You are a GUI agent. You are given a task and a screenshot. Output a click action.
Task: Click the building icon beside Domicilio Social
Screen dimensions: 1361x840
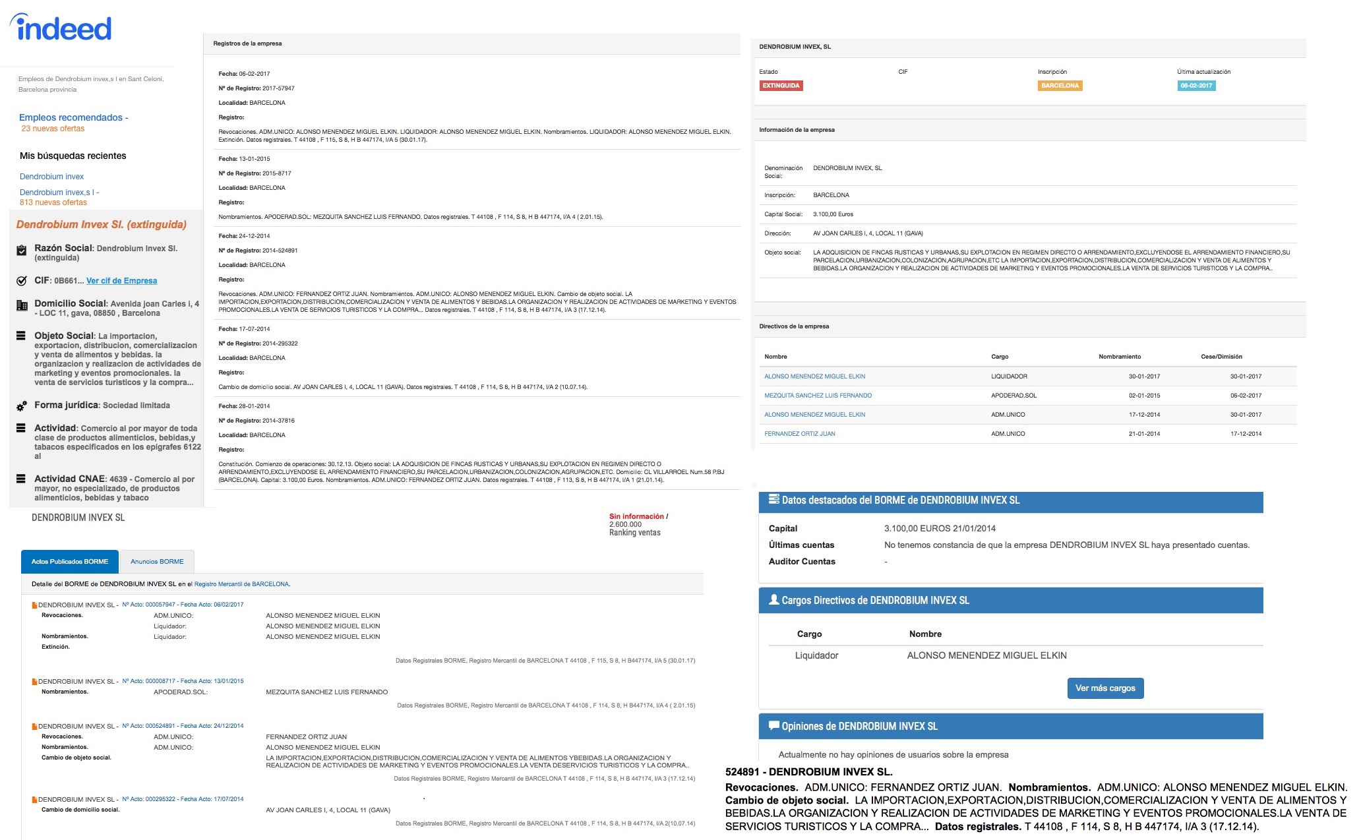[x=22, y=305]
